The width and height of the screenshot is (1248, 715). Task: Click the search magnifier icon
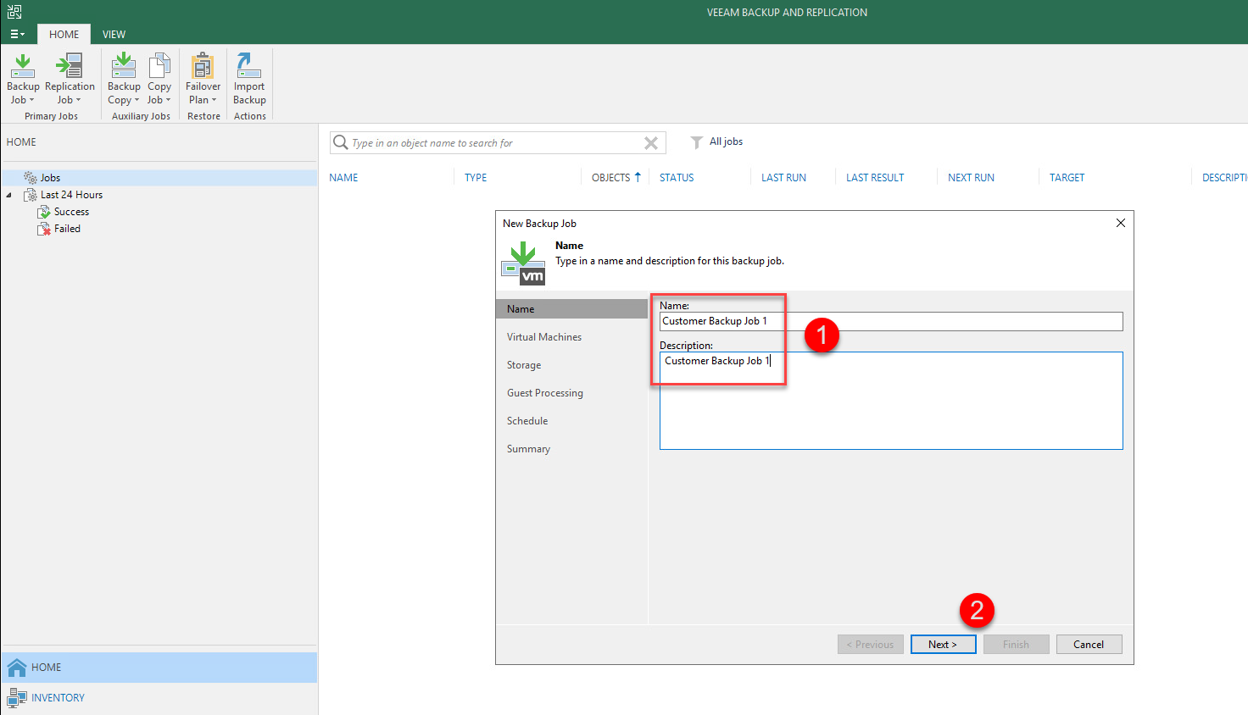point(341,142)
